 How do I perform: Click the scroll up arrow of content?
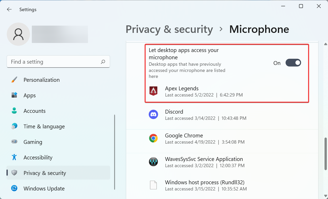326,44
